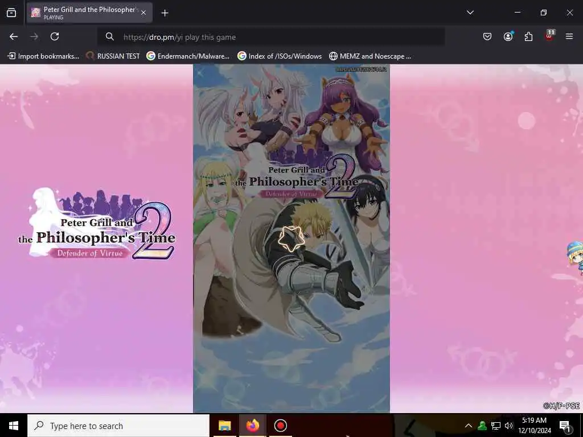The image size is (583, 437).
Task: Open the Endermanch/Malware... bookmark
Action: pos(188,56)
